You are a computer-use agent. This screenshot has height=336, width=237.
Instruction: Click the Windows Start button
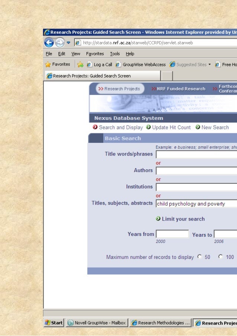pos(54,323)
